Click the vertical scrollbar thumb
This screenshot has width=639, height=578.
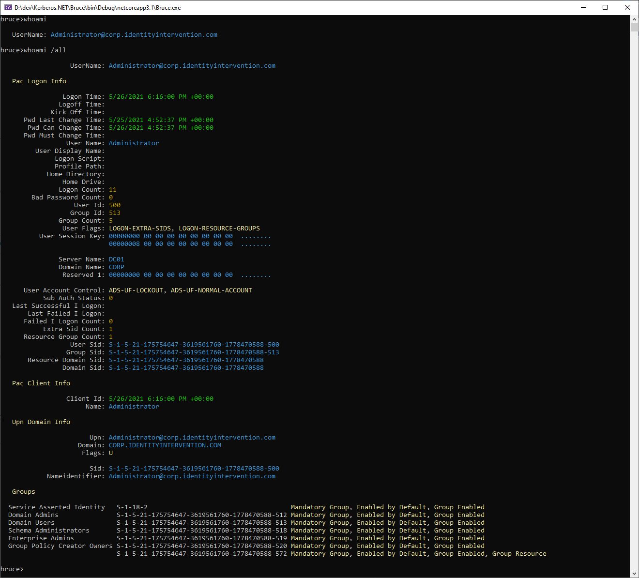point(634,27)
